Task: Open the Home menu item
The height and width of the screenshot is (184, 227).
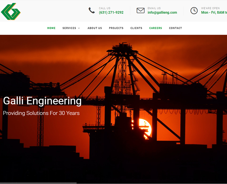Action: tap(51, 28)
